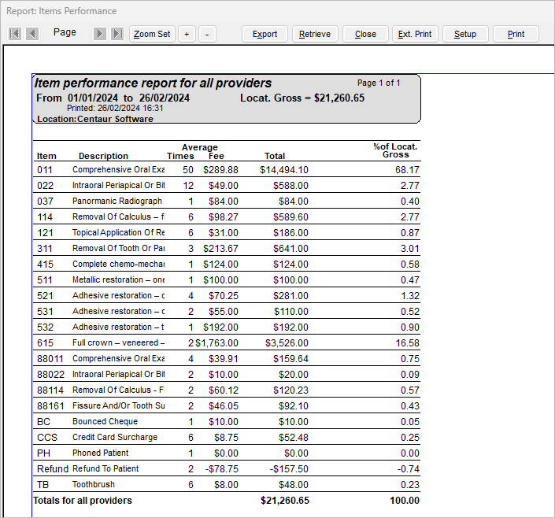
Task: Click the Times column header
Action: coord(180,156)
